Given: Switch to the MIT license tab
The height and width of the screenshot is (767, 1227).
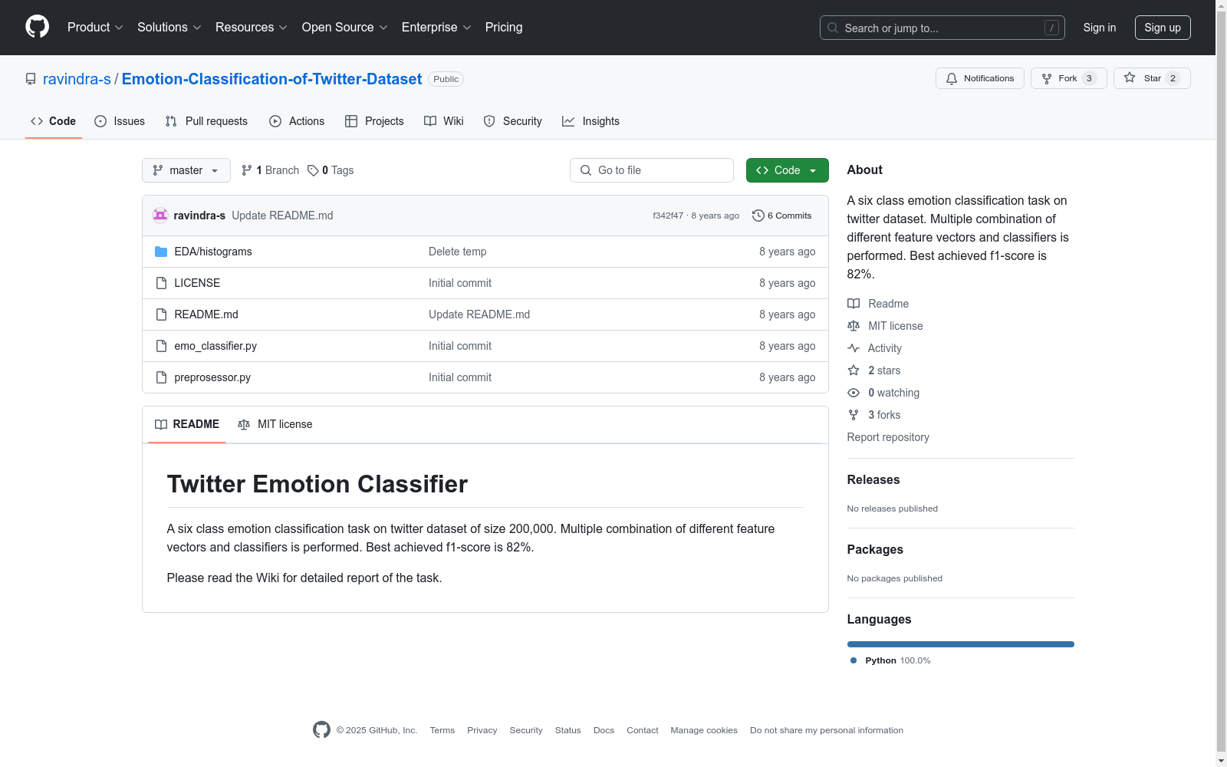Looking at the screenshot, I should [x=275, y=424].
